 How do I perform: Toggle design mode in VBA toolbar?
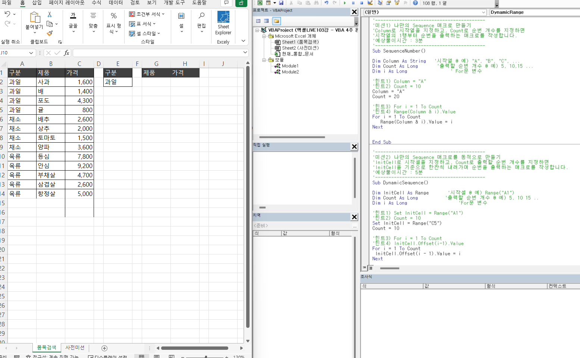pos(370,3)
